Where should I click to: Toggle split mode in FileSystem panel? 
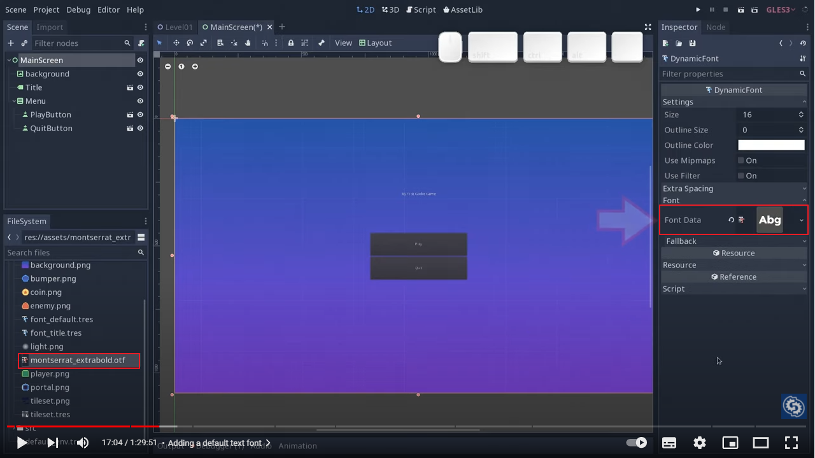tap(141, 237)
